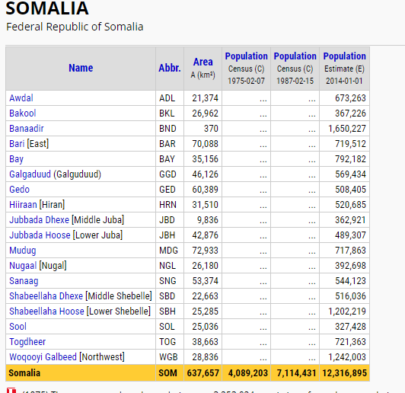Sort by Population Estimate 2014-01-01 header
Screen dimensions: 405x393
click(x=345, y=56)
